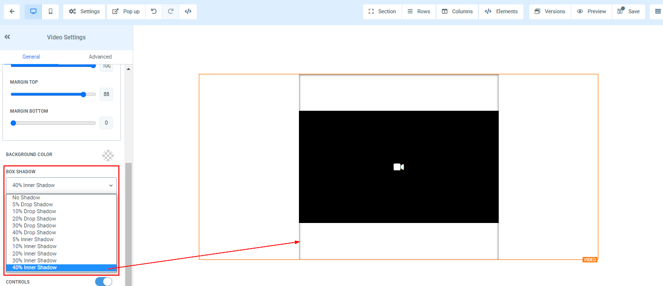Click the Save button

tap(628, 12)
